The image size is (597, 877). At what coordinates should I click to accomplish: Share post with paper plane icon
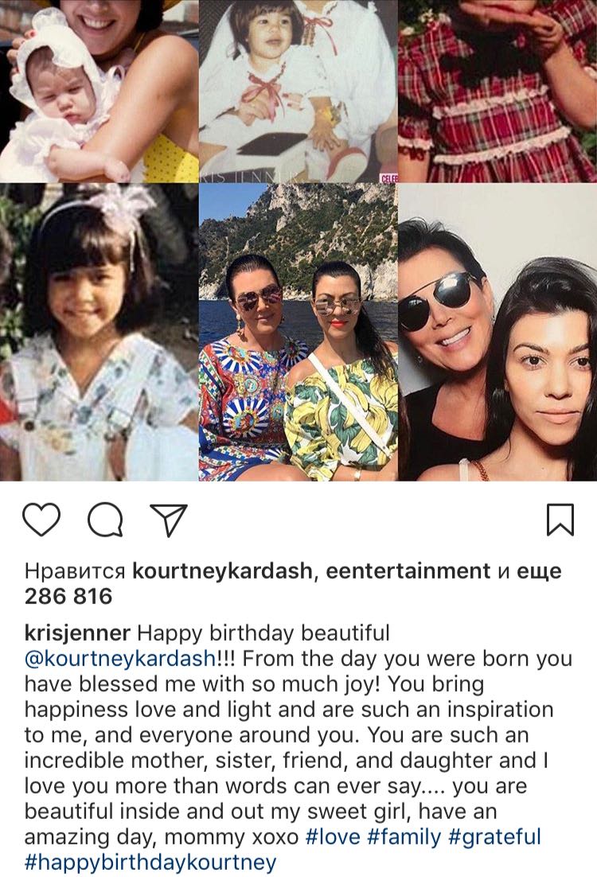click(169, 520)
